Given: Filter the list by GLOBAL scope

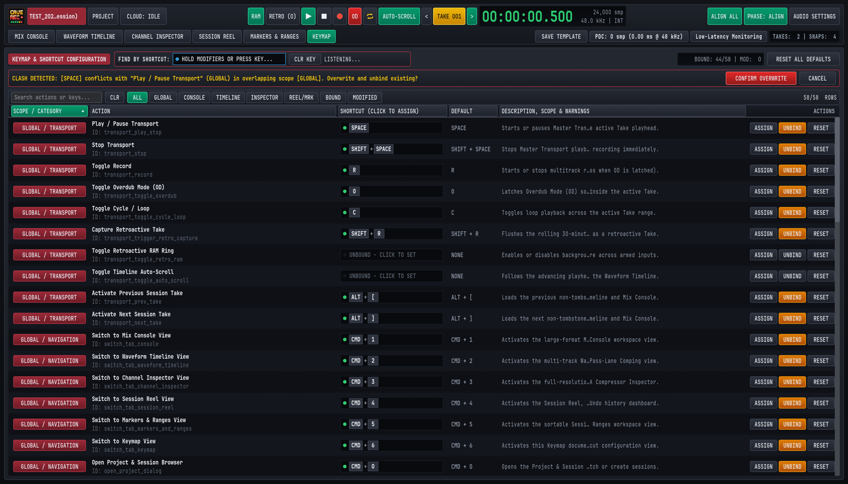Looking at the screenshot, I should coord(163,97).
